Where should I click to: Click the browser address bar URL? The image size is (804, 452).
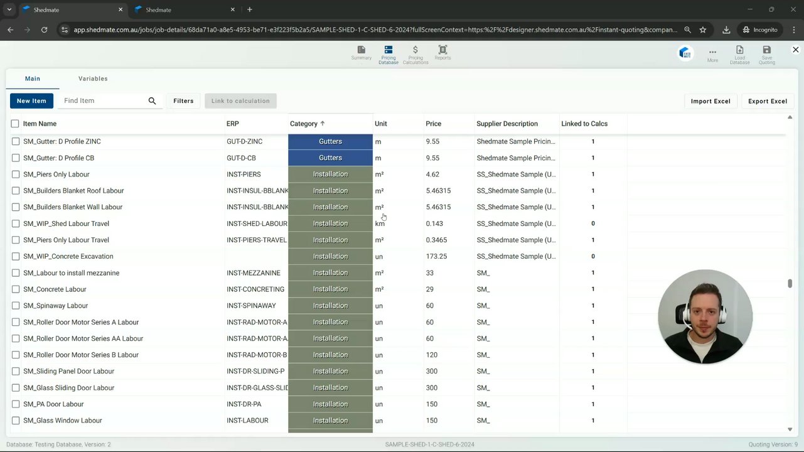click(x=375, y=30)
